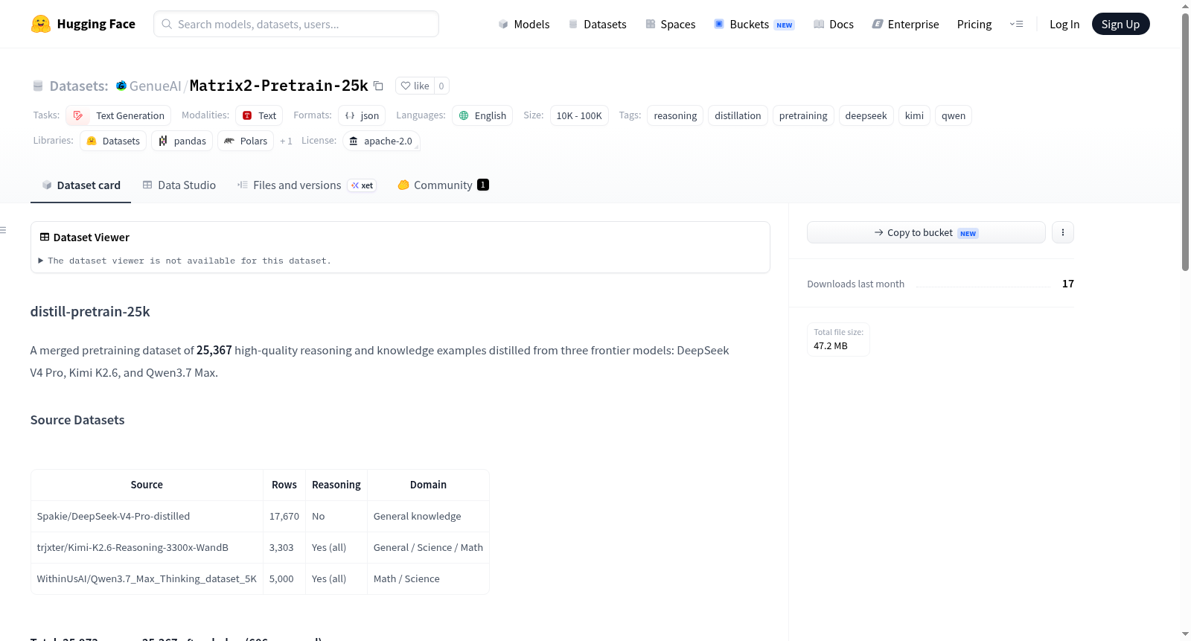The height and width of the screenshot is (641, 1191).
Task: Click the GenueAI organization avatar
Action: tap(121, 86)
